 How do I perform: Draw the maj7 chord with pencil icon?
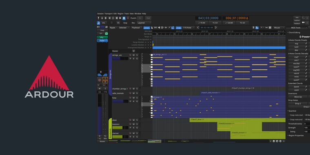click(306, 57)
